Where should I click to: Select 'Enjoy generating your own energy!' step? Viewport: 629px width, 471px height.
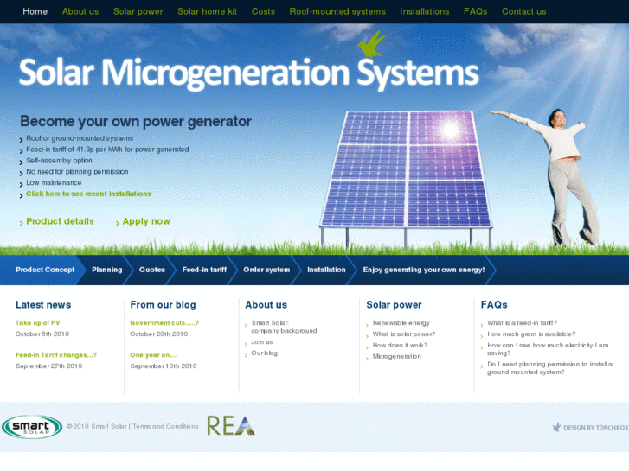tap(424, 270)
